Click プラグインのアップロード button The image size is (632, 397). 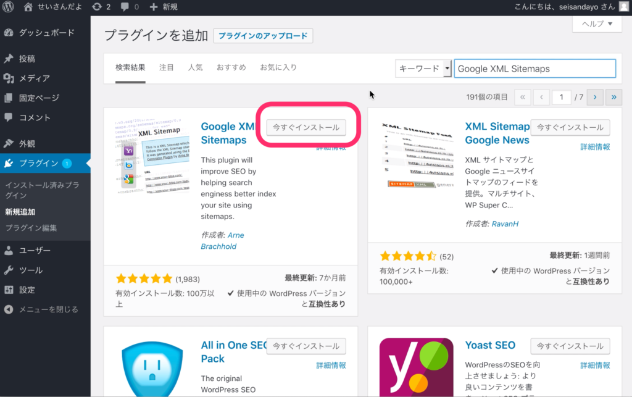(263, 36)
